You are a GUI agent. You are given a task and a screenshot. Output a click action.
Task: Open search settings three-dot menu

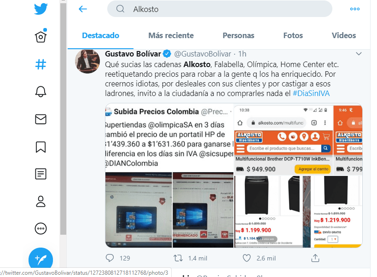tap(354, 9)
